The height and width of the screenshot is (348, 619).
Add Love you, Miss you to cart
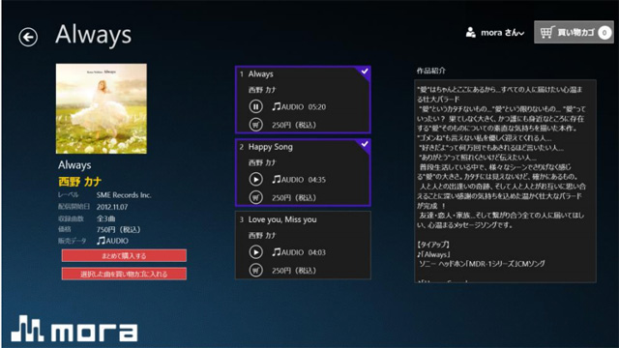pyautogui.click(x=255, y=271)
